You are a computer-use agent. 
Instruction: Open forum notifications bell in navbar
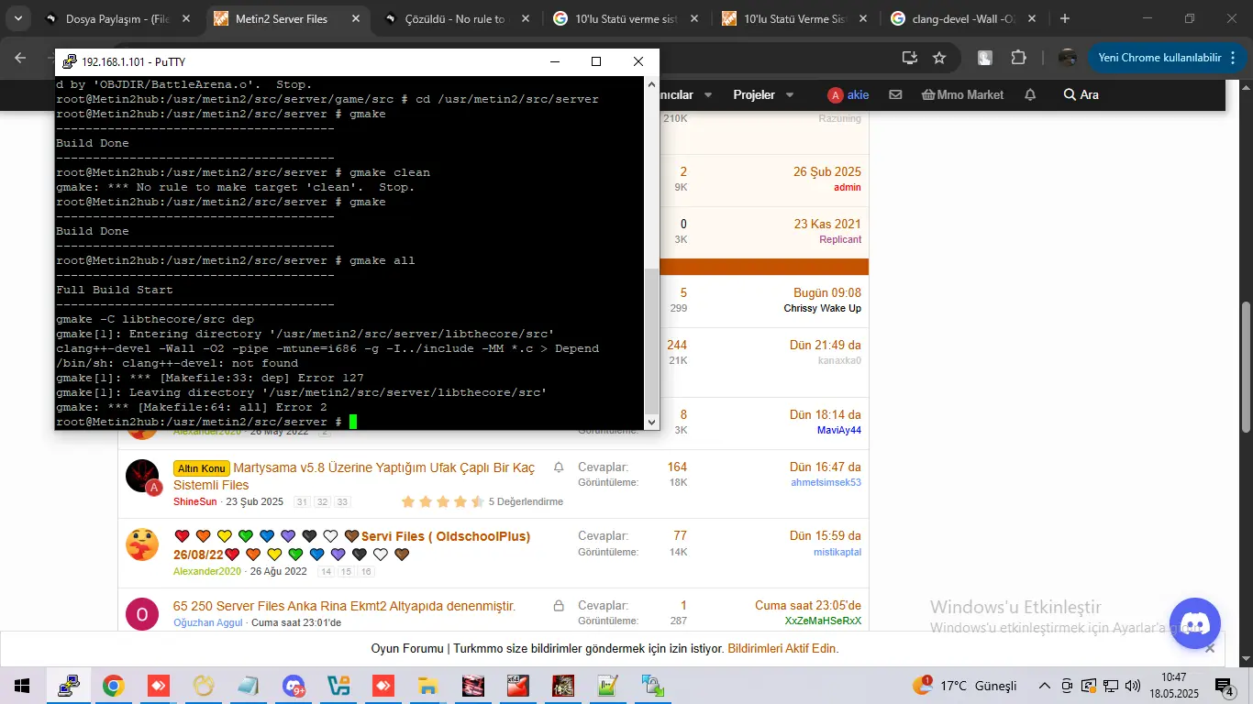tap(1030, 94)
